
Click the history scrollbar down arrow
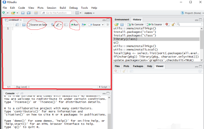(x=201, y=60)
